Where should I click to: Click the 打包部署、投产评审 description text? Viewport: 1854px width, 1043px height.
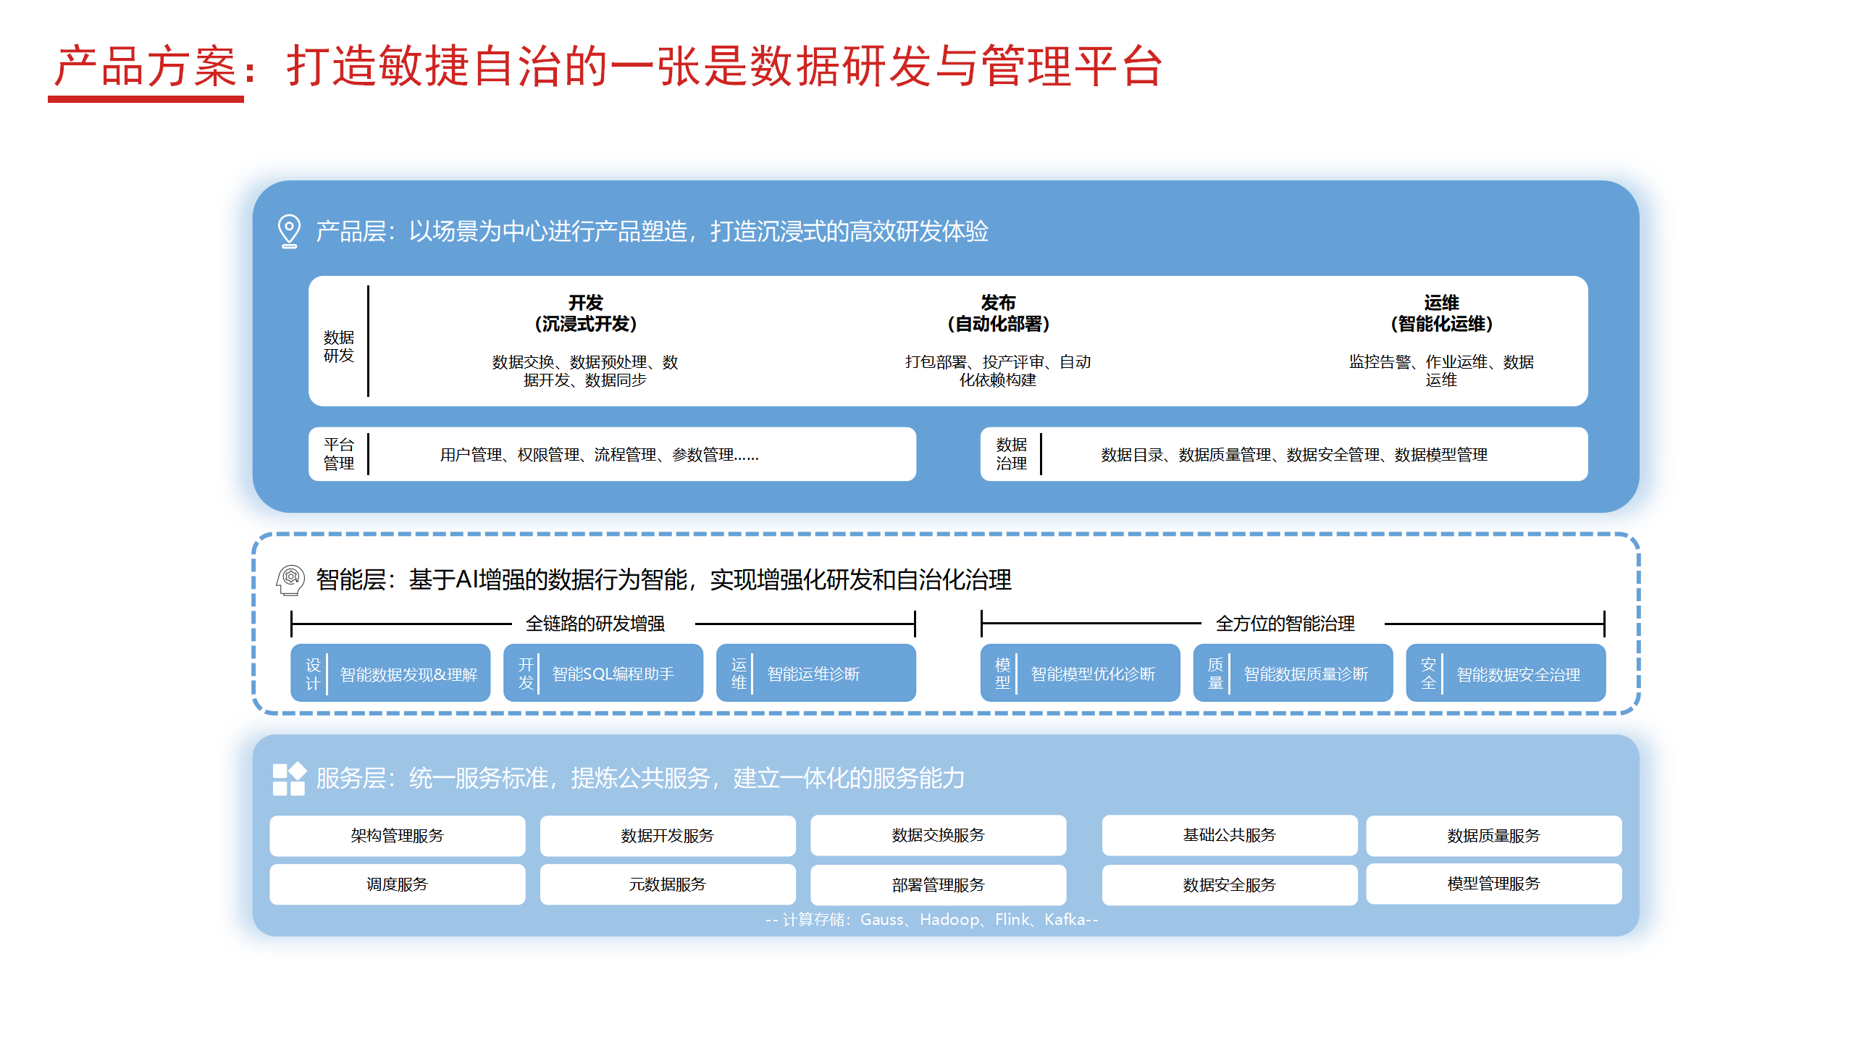click(x=998, y=371)
